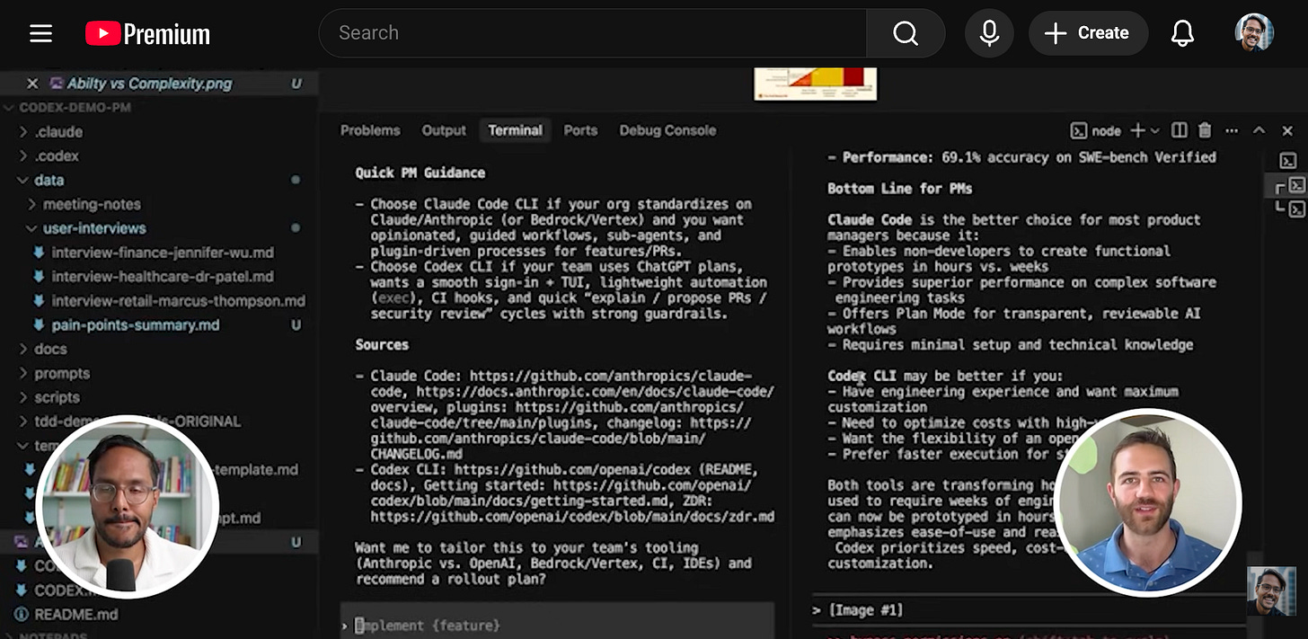Open terminal panel more actions ellipsis
Viewport: 1308px width, 639px height.
(1232, 131)
